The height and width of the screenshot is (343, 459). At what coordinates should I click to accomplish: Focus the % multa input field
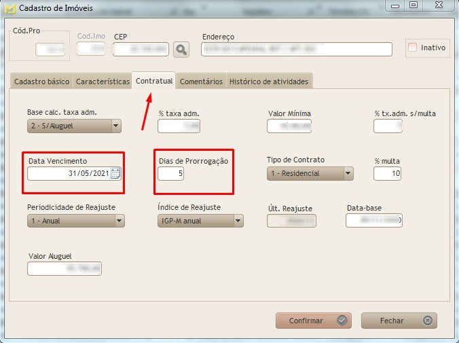(x=387, y=174)
